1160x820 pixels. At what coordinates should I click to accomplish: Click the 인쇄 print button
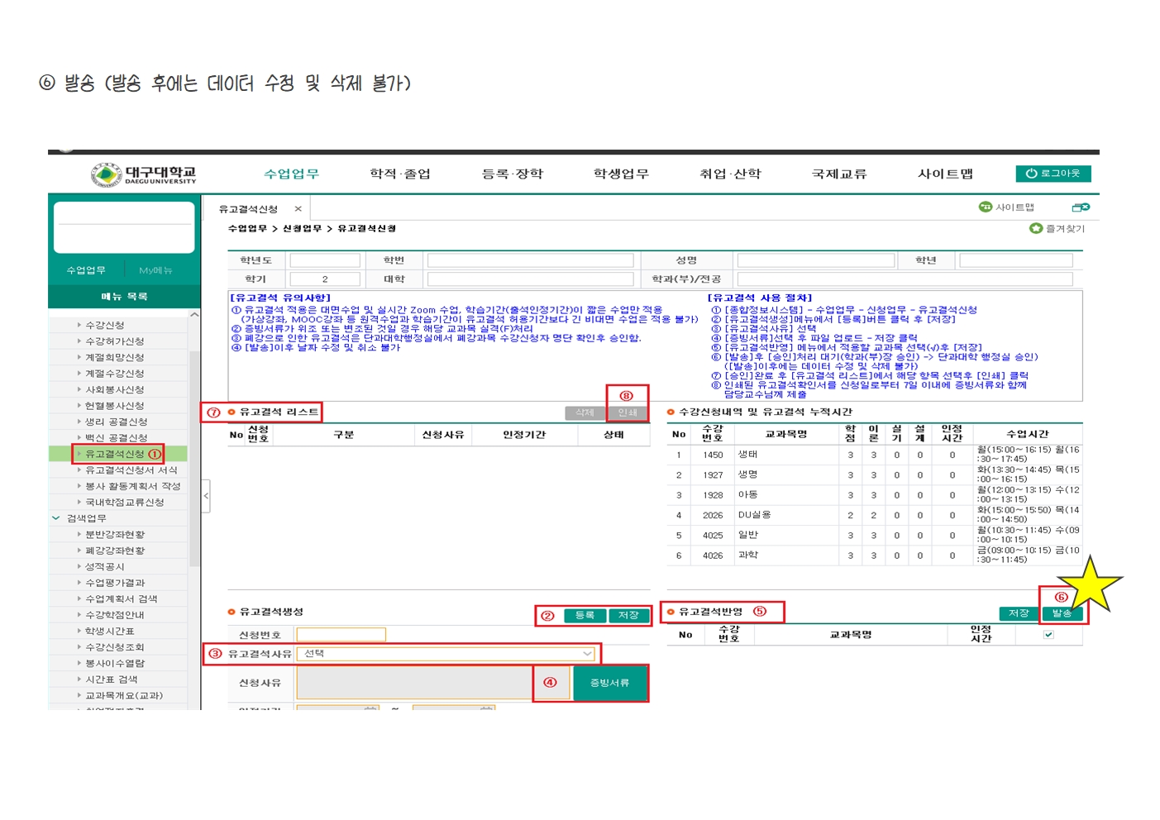pyautogui.click(x=628, y=412)
